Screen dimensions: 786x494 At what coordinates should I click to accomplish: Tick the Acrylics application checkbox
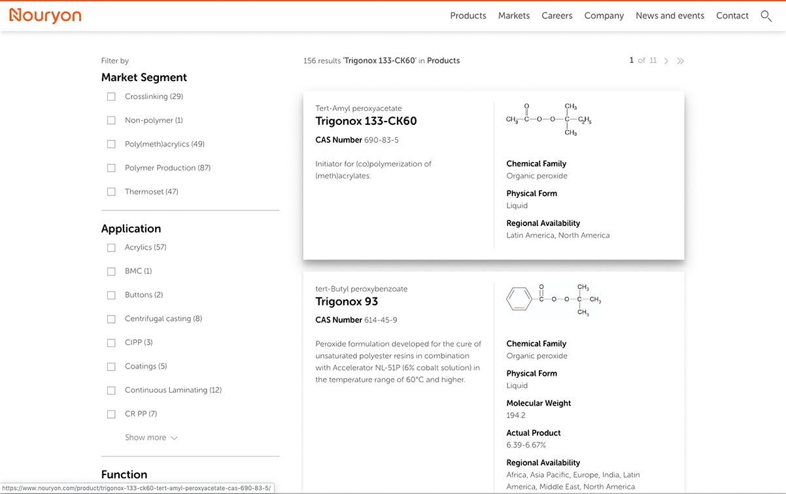pyautogui.click(x=111, y=248)
